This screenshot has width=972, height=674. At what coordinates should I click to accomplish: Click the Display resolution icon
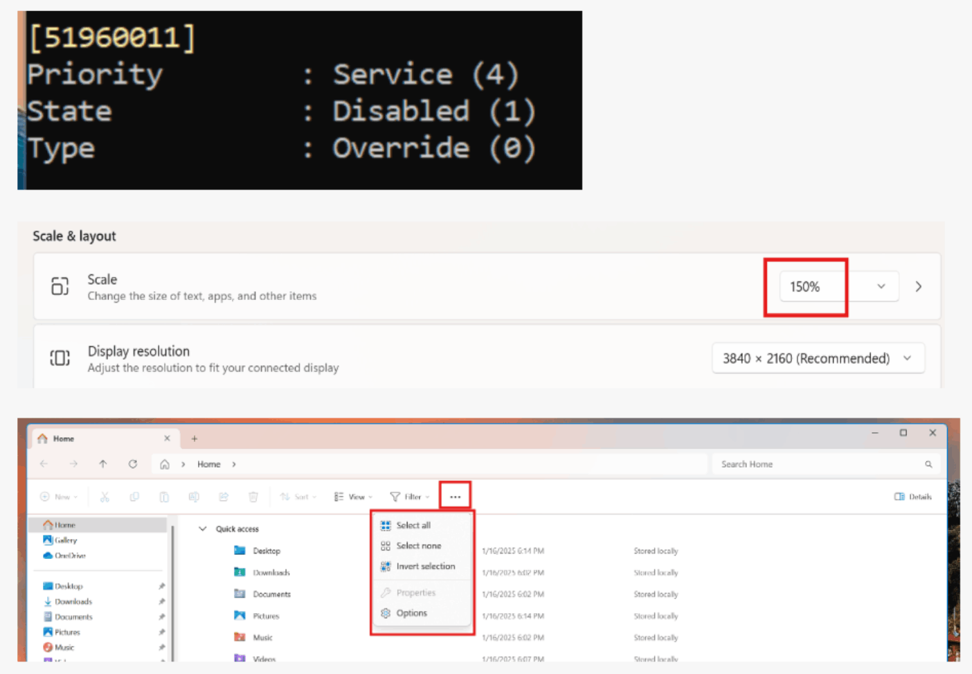[x=60, y=358]
